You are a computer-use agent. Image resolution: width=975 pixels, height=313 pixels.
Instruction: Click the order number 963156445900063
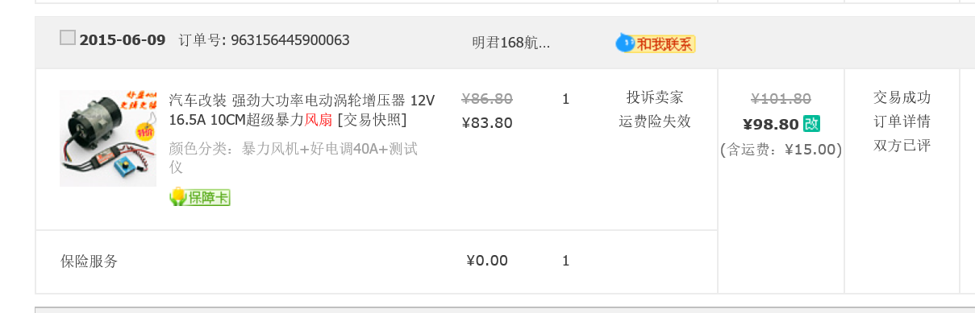pyautogui.click(x=290, y=39)
